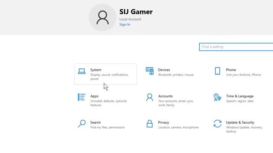Screen dimensions: 273x153
Task: Select Update & Security heading text
Action: click(240, 122)
